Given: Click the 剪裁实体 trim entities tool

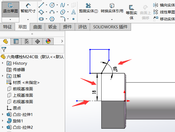Looking at the screenshot, I should [x=88, y=8].
